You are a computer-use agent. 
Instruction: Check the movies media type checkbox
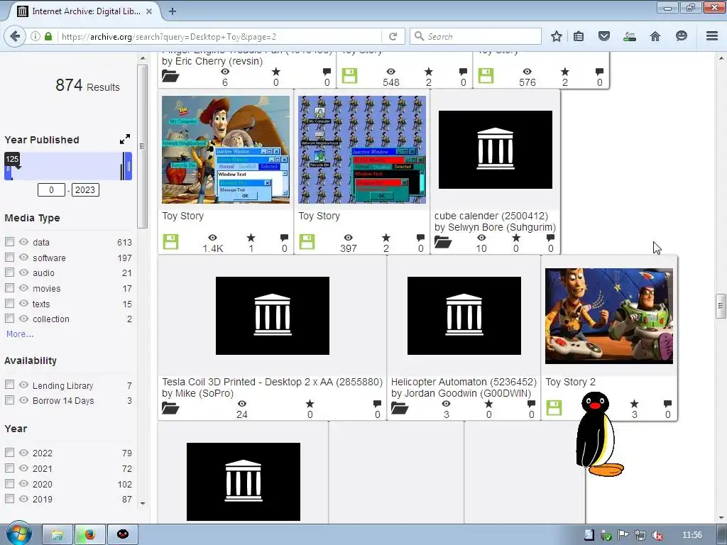tap(9, 288)
